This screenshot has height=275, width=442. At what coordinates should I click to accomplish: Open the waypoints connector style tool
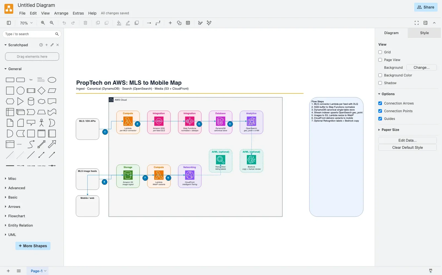click(x=158, y=23)
